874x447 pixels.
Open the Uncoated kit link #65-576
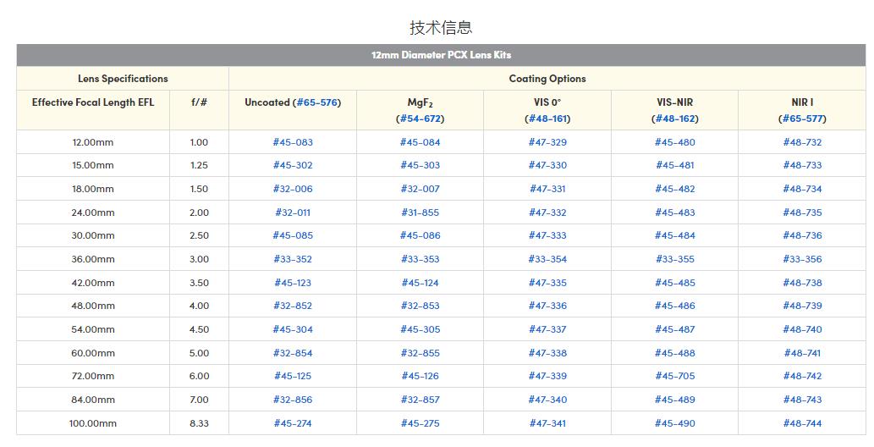coord(316,102)
